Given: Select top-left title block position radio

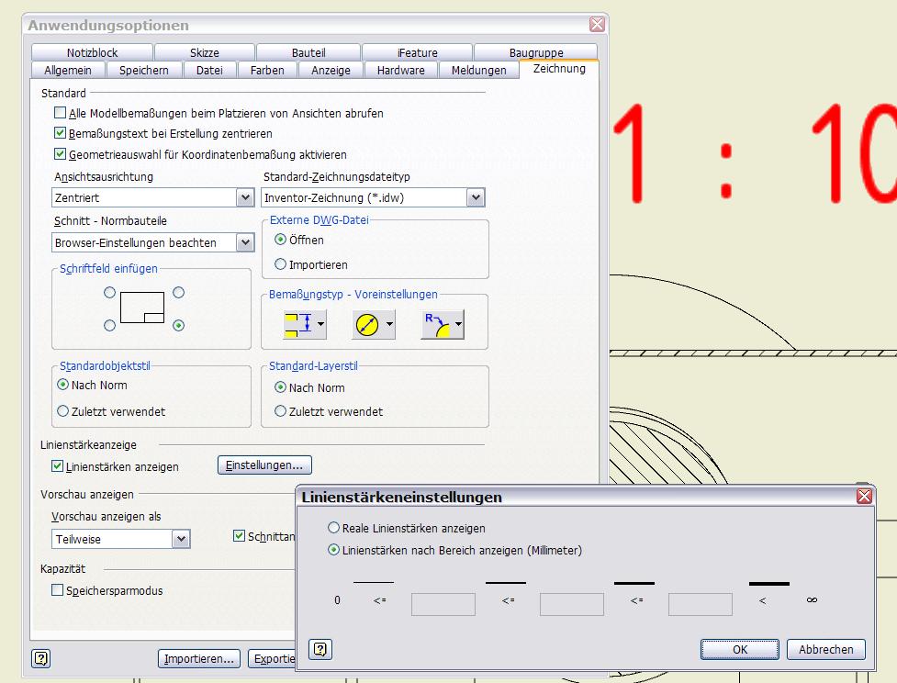Looking at the screenshot, I should (109, 292).
